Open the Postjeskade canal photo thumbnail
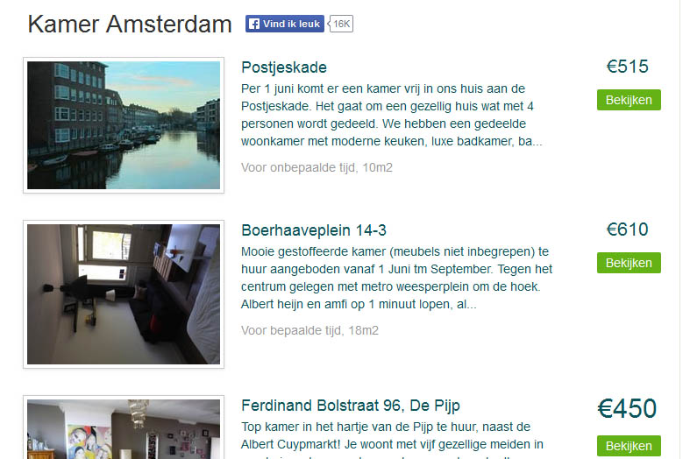The width and height of the screenshot is (690, 459). point(124,125)
